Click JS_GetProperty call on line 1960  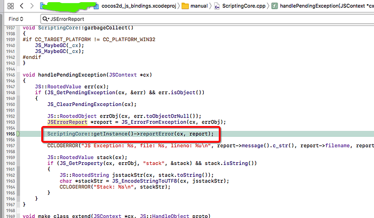[x=81, y=163]
